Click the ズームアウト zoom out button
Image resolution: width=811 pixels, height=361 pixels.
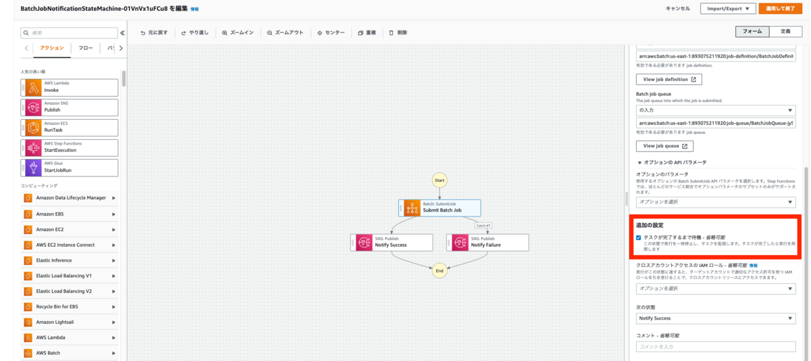(285, 32)
